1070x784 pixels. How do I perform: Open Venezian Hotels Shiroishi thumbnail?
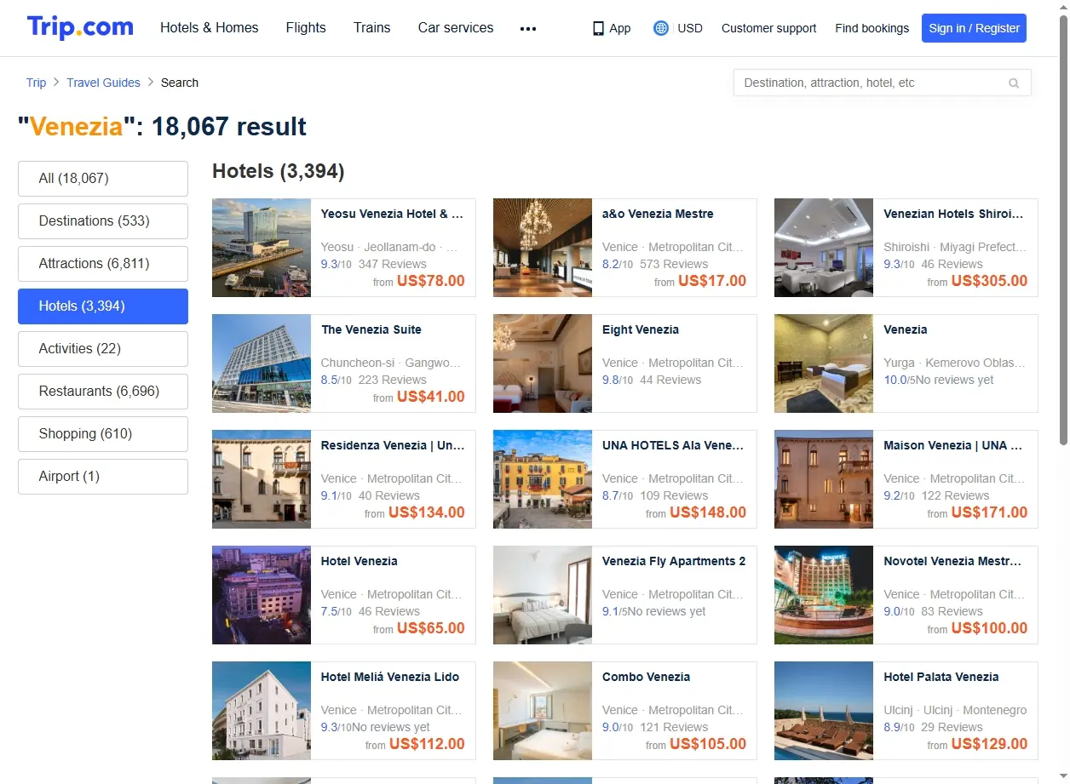click(824, 248)
